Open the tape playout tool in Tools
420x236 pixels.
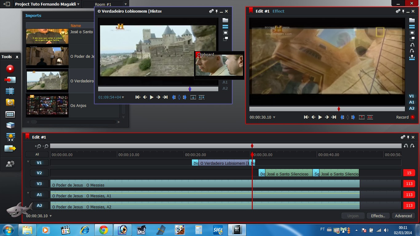pos(10,137)
